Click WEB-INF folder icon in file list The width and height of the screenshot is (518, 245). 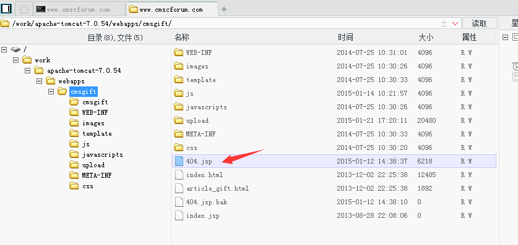click(179, 52)
